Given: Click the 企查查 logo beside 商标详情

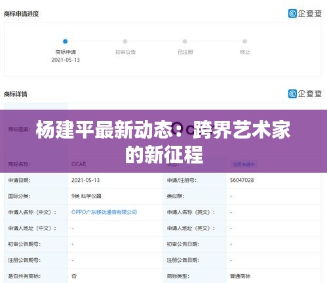Looking at the screenshot, I should [305, 94].
